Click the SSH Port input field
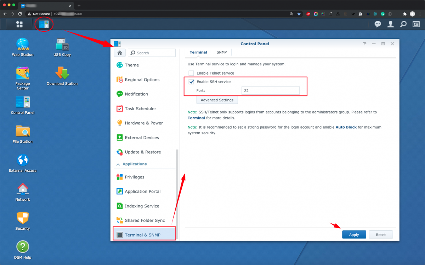Image resolution: width=425 pixels, height=265 pixels. tap(270, 90)
